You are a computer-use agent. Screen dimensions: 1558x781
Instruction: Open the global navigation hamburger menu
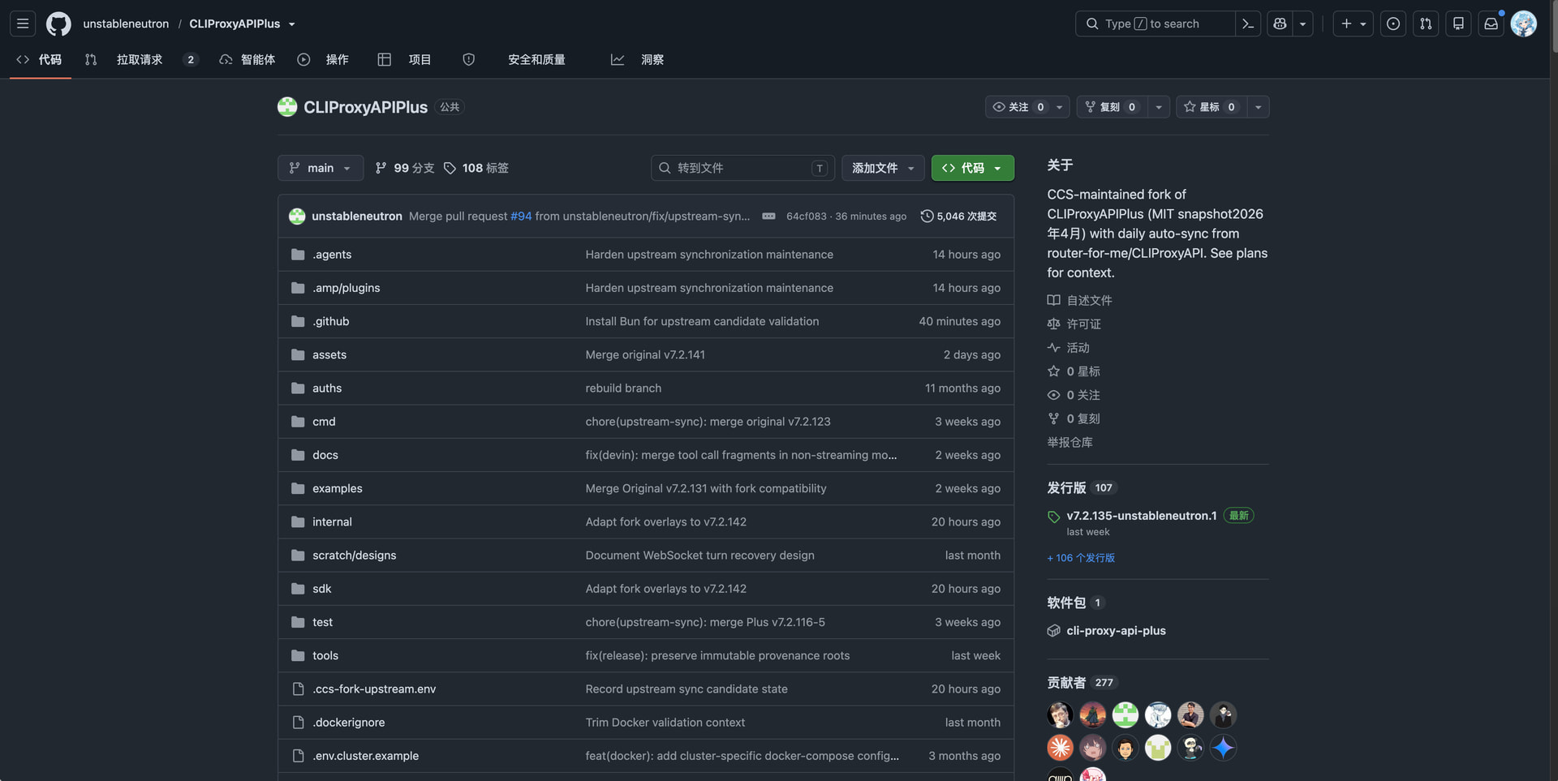click(23, 24)
